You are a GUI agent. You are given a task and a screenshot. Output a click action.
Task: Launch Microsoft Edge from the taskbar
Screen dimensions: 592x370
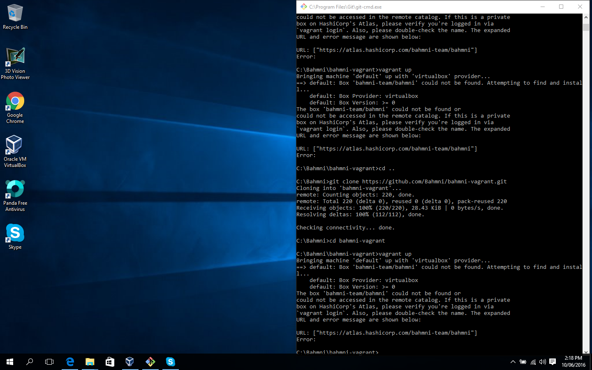[x=70, y=362]
